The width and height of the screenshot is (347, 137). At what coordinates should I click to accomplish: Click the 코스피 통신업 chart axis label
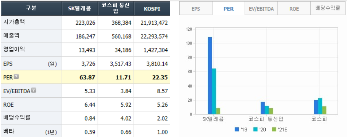pos(266,120)
